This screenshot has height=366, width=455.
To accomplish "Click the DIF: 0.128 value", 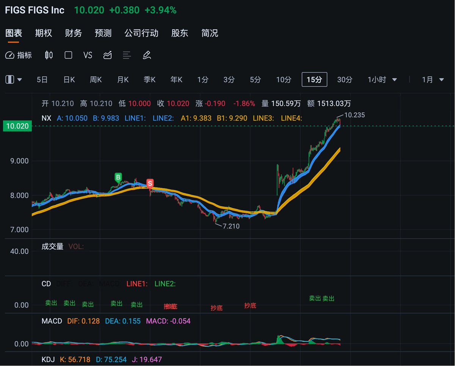I will click(83, 321).
